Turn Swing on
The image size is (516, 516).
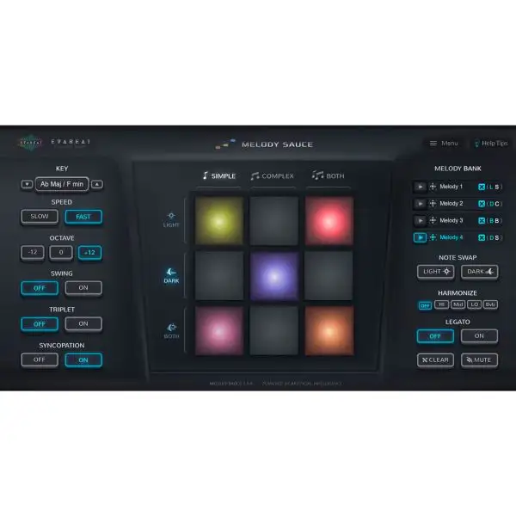pos(83,288)
